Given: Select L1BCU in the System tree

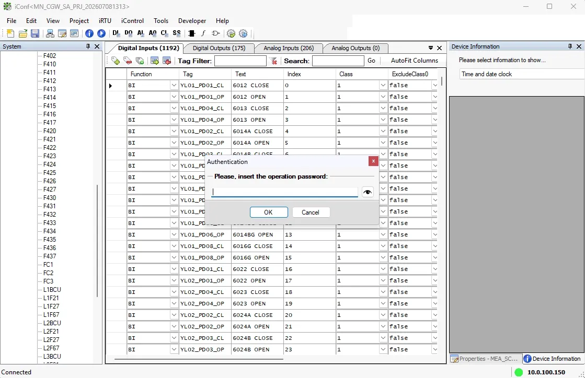Looking at the screenshot, I should pyautogui.click(x=52, y=290).
